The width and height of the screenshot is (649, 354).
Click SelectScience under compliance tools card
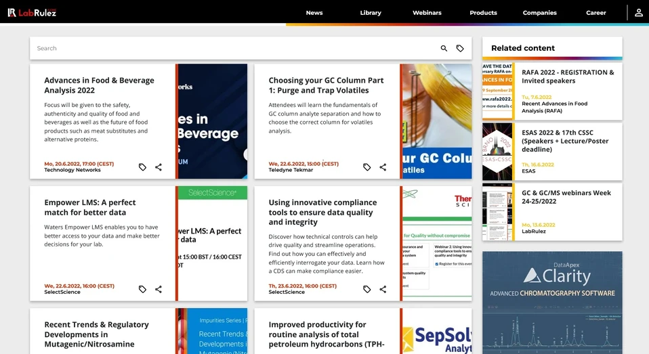[x=287, y=292]
